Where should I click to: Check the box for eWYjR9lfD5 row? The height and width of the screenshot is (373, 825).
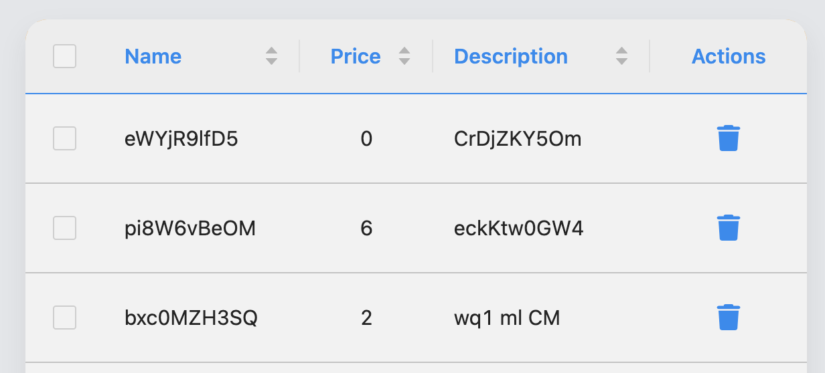click(64, 138)
